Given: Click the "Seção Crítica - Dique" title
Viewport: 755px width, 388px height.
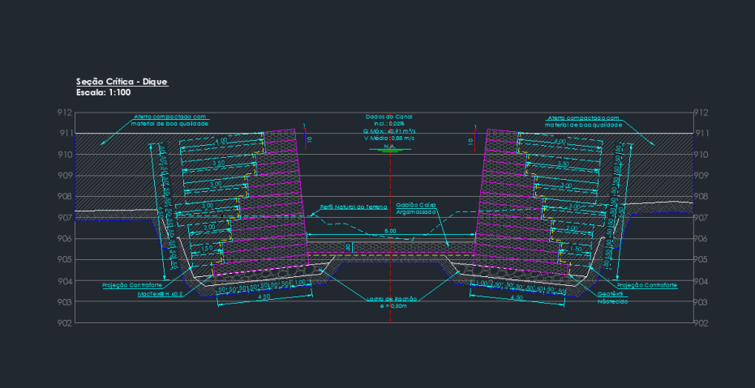Looking at the screenshot, I should pyautogui.click(x=122, y=82).
